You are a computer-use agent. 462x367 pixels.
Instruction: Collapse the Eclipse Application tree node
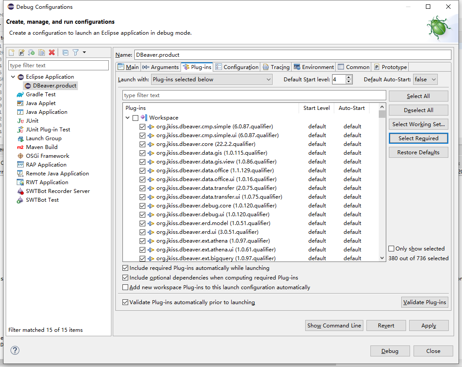click(13, 77)
